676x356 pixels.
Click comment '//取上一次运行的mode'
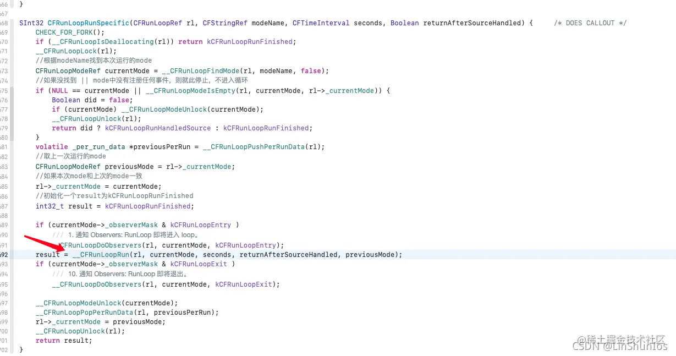coord(71,156)
